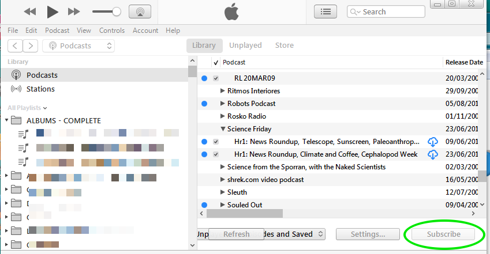
Task: Select the Rosko Radio row
Action: [338, 116]
